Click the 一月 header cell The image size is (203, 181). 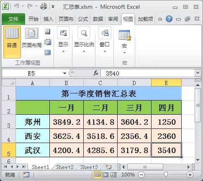click(x=67, y=108)
